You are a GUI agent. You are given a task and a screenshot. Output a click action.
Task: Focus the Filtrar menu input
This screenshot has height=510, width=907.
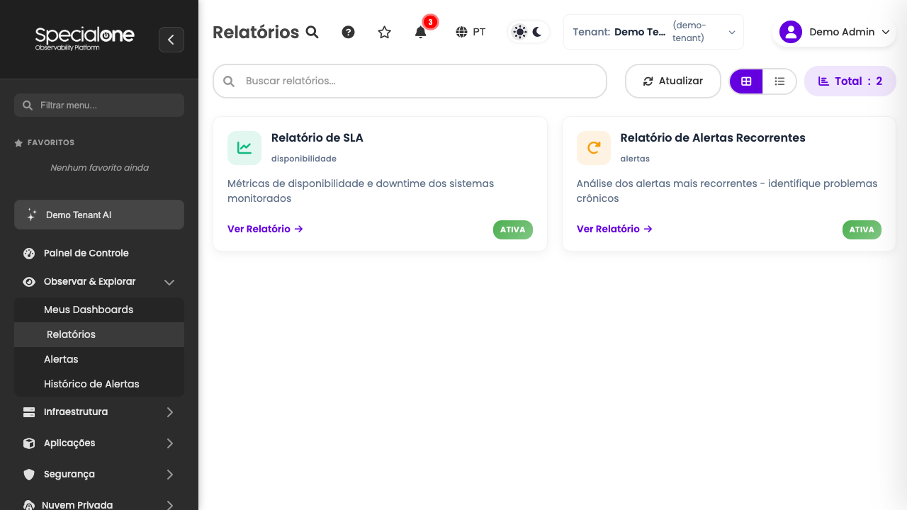(99, 105)
